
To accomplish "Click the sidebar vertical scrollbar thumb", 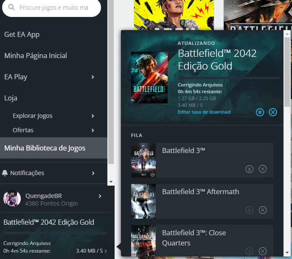I will (111, 82).
